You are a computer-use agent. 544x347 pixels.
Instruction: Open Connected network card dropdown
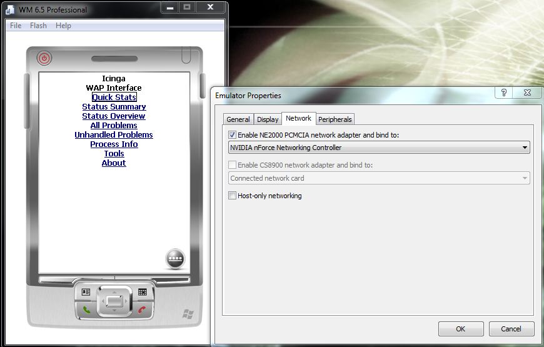(379, 178)
